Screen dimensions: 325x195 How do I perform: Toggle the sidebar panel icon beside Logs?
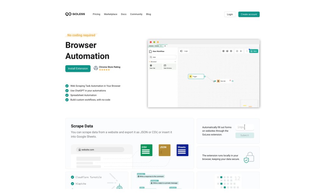[x=182, y=51]
